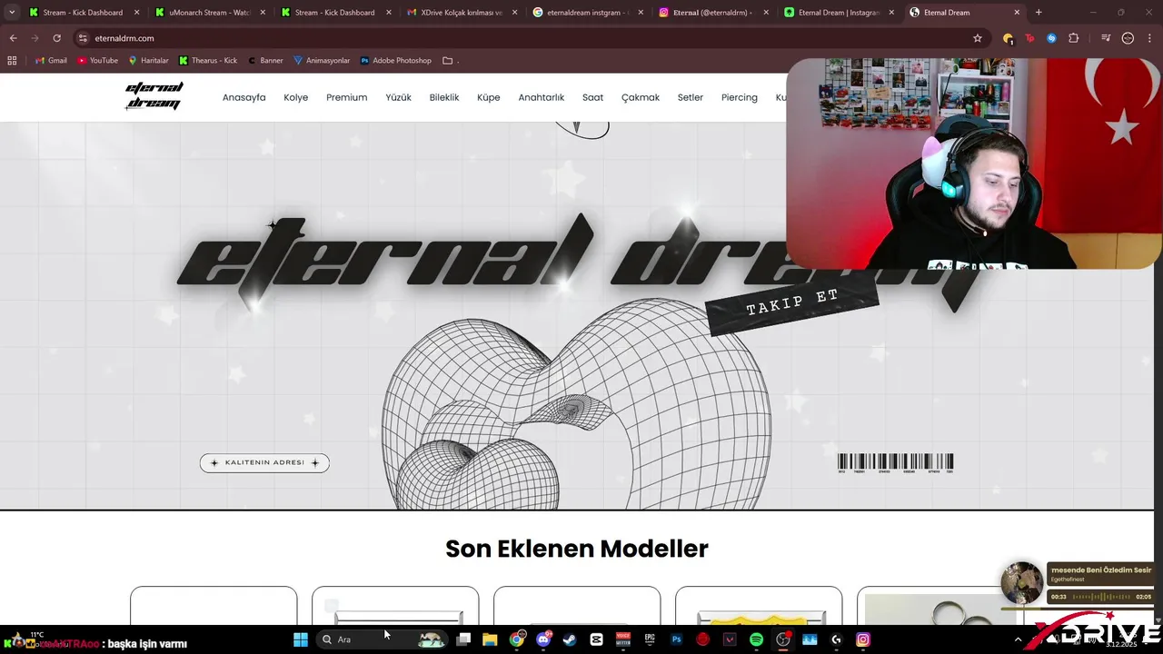Launch Epic Games from taskbar
1163x654 pixels.
(x=650, y=639)
